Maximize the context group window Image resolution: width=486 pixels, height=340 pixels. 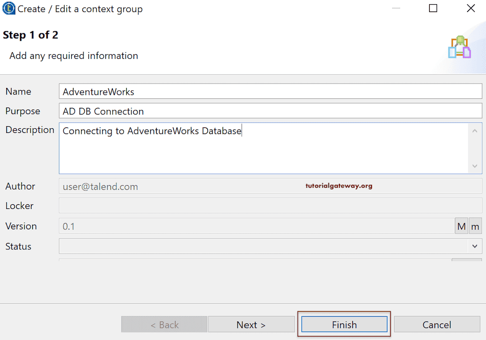433,9
